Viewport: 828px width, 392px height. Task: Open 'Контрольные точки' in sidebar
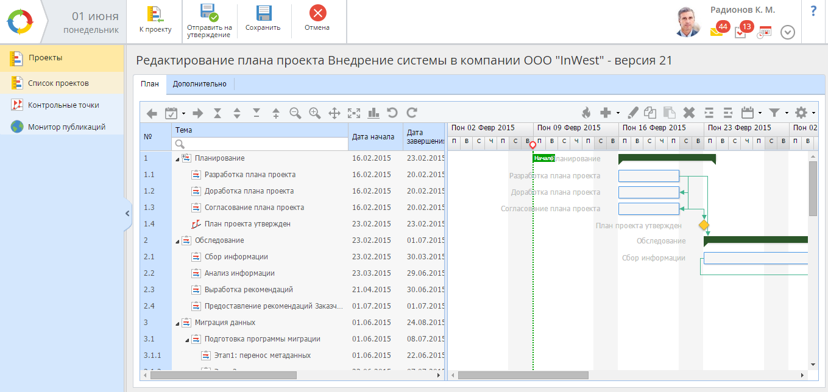[x=62, y=105]
